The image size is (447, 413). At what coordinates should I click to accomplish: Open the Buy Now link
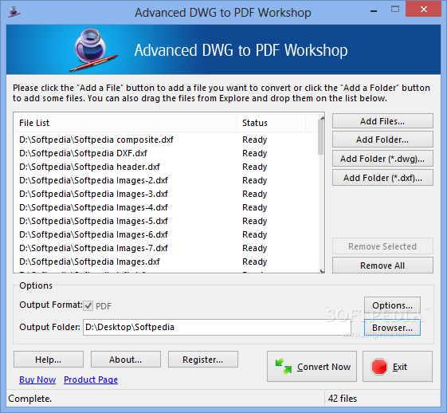click(x=37, y=380)
